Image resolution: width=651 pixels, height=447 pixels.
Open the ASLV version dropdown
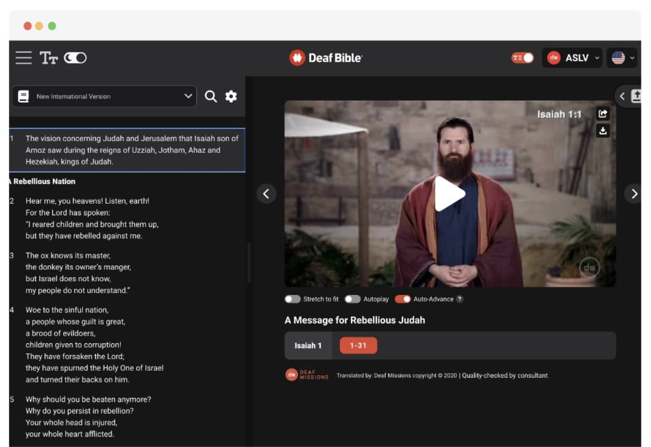click(x=573, y=58)
